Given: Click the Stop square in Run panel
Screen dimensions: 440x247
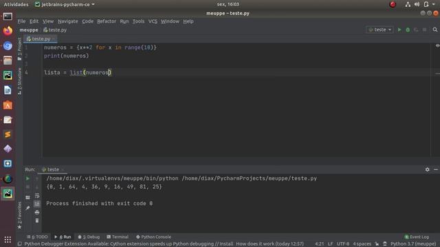Looking at the screenshot, I should coord(27,187).
